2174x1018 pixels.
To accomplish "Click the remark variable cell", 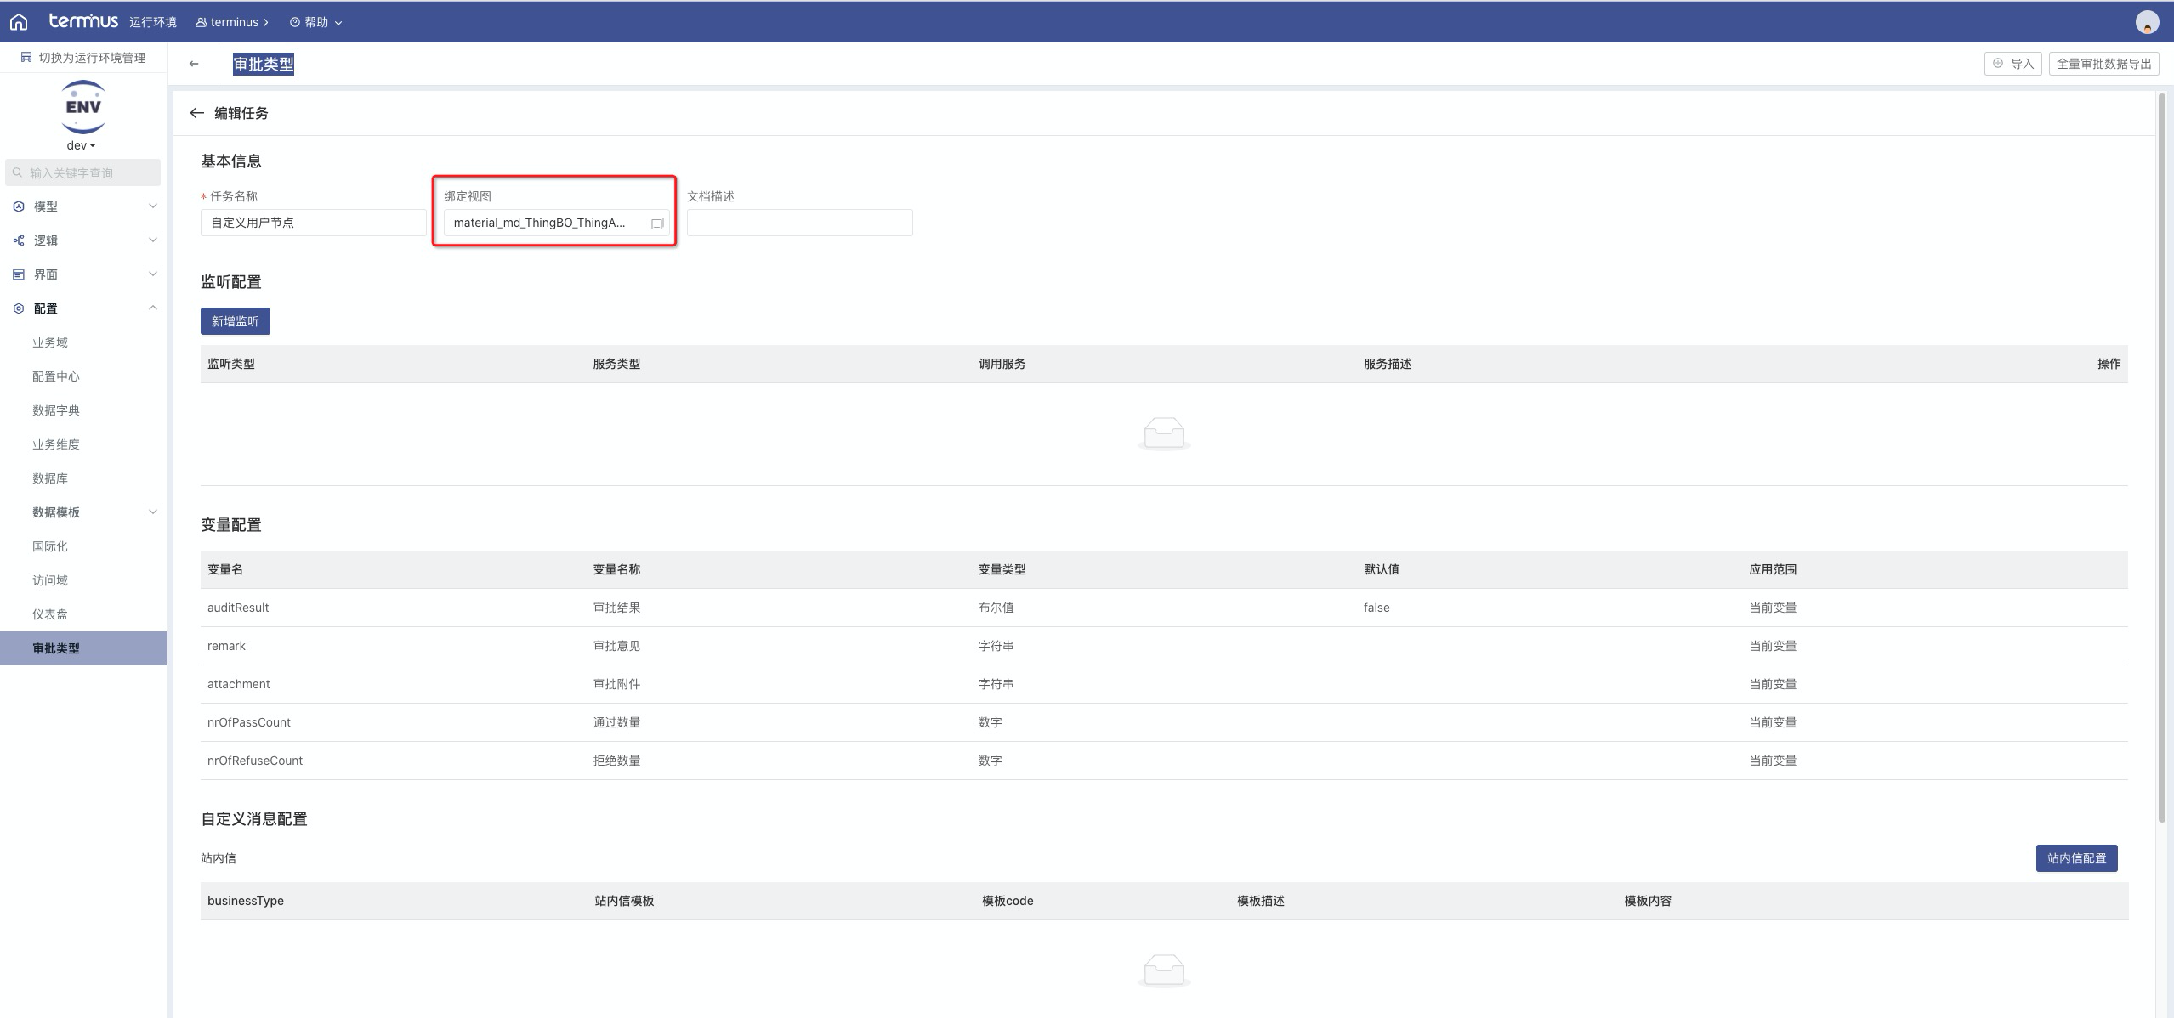I will (226, 646).
